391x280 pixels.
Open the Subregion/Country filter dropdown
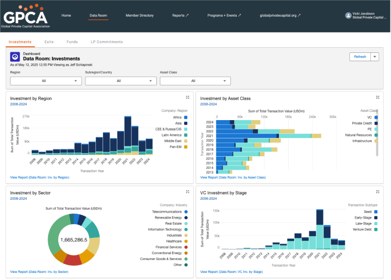pyautogui.click(x=121, y=81)
